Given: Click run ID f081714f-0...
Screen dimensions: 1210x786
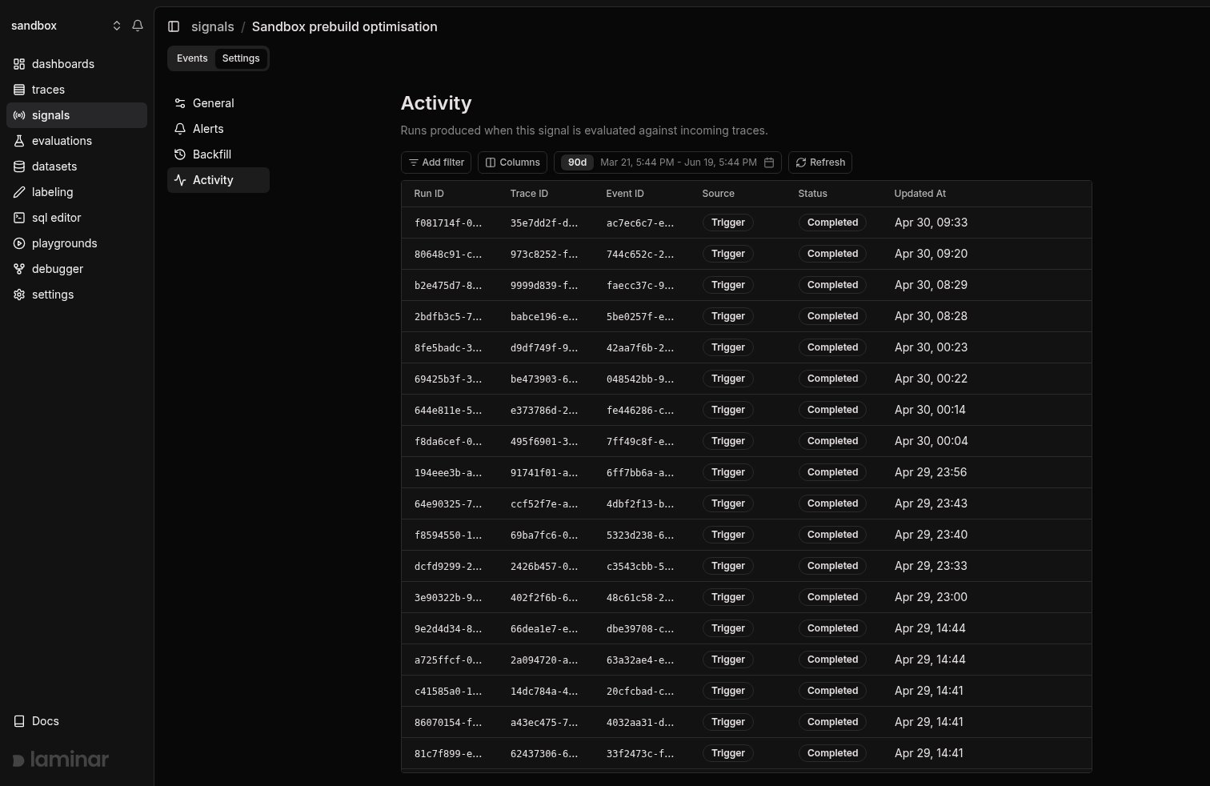Looking at the screenshot, I should pyautogui.click(x=448, y=223).
